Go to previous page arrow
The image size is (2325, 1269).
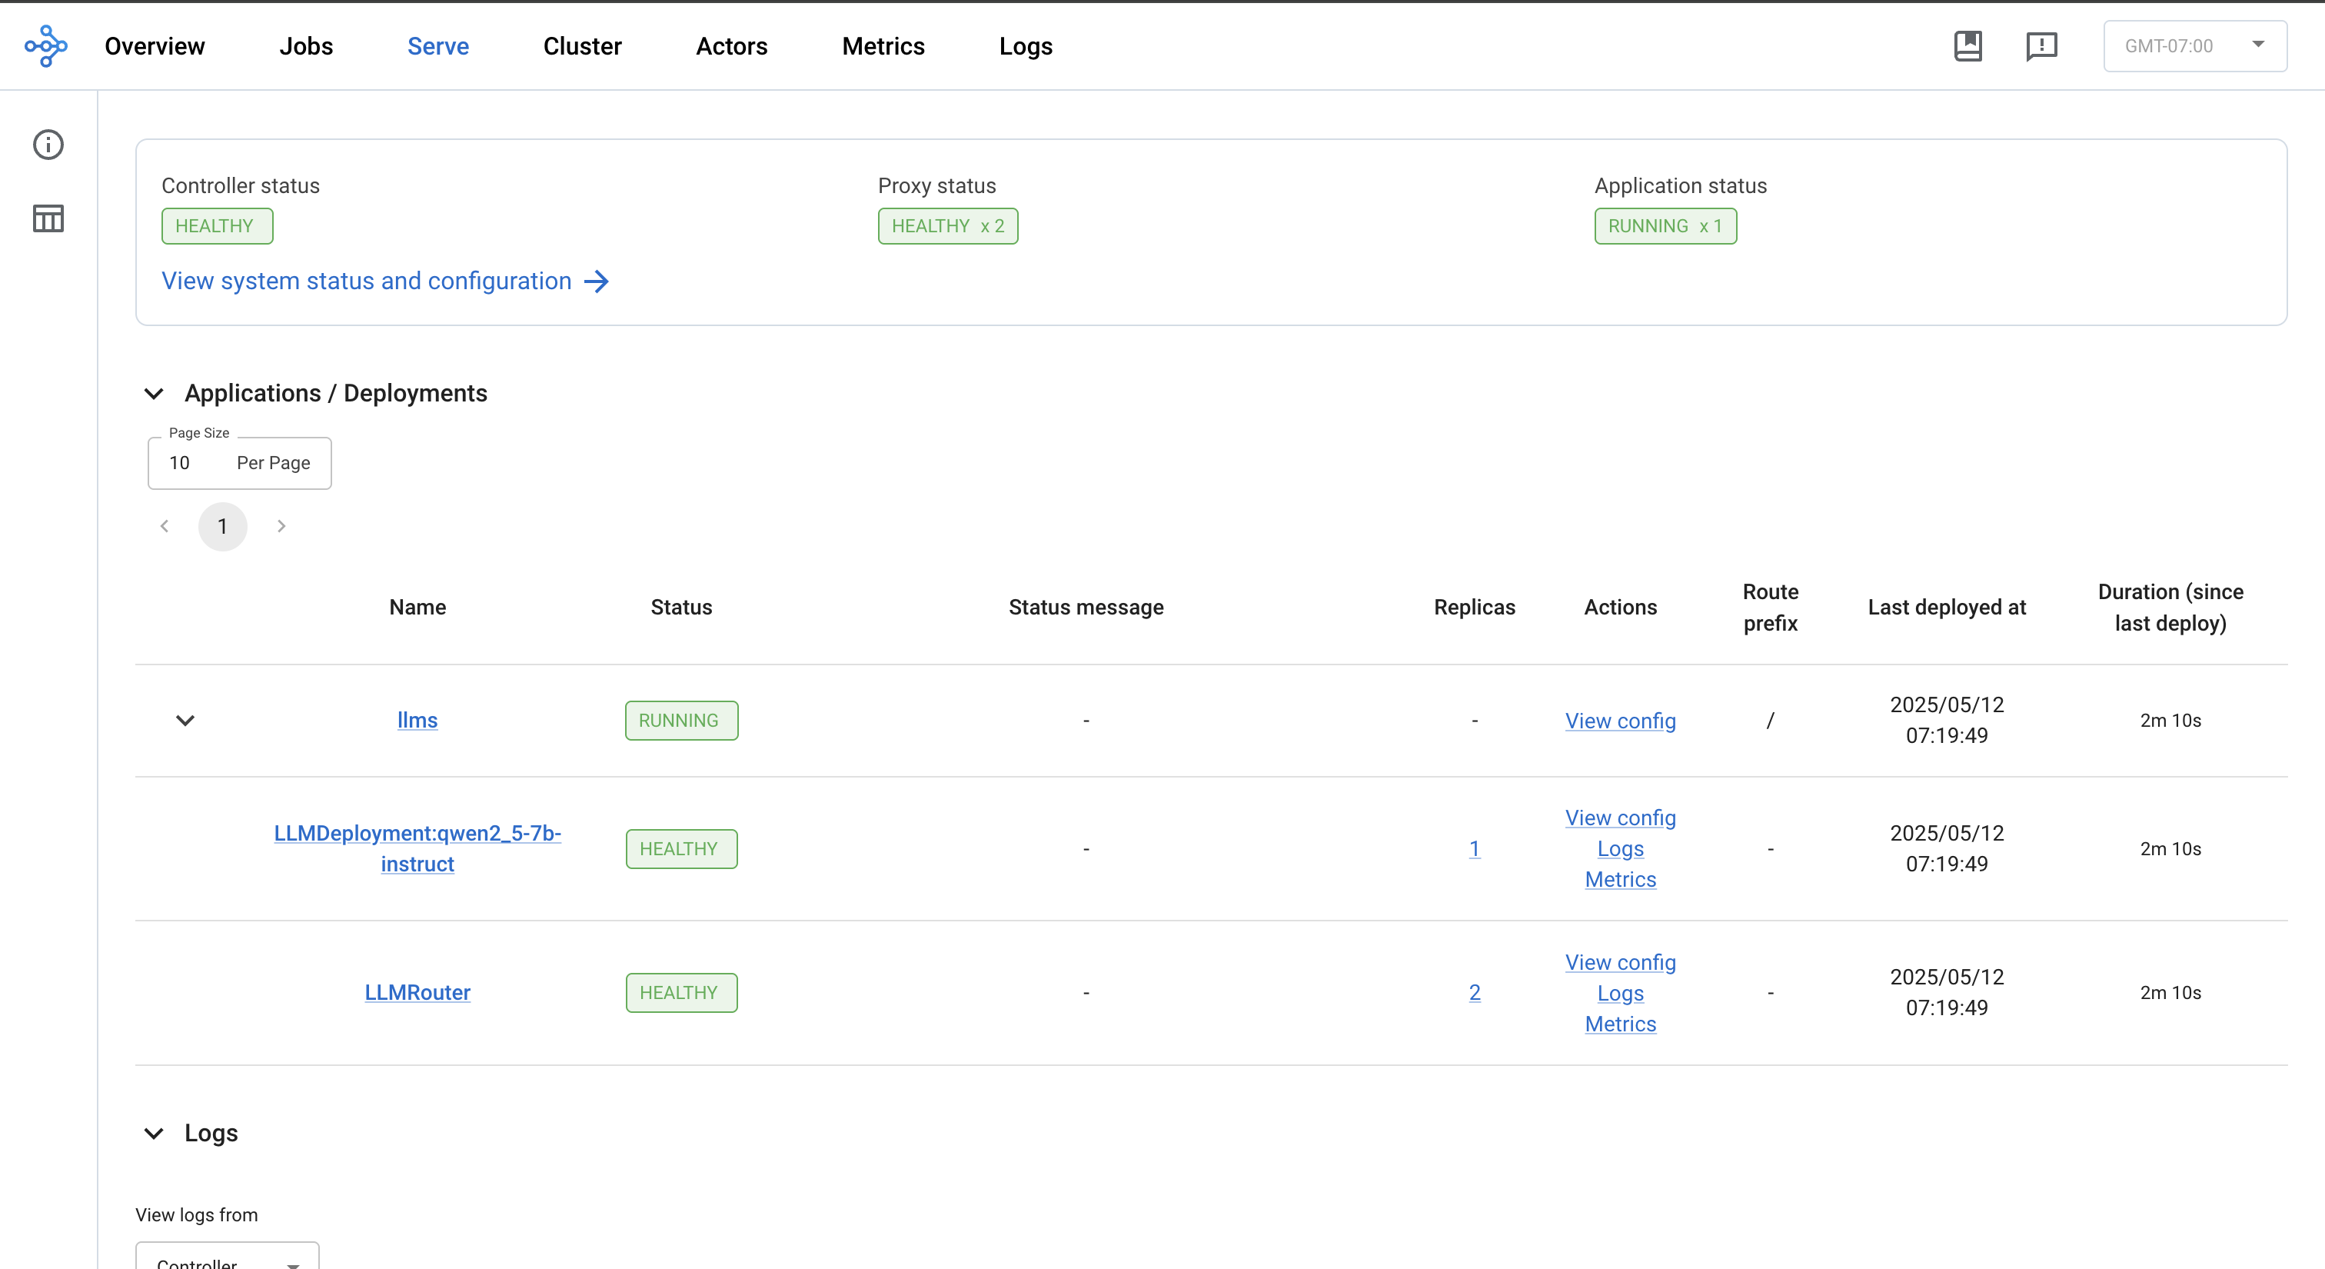[165, 526]
